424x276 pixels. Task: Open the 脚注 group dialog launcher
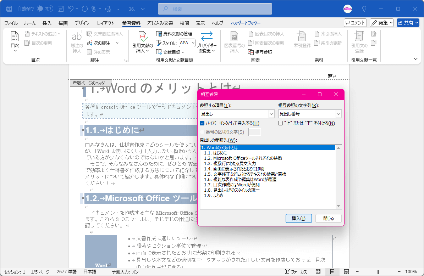tap(126, 60)
